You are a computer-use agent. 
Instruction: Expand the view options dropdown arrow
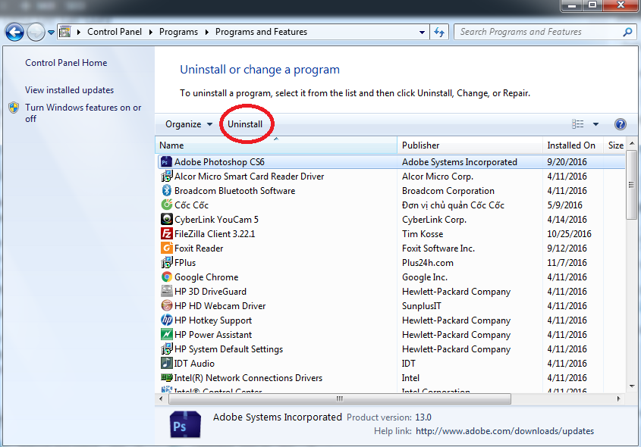click(x=595, y=124)
